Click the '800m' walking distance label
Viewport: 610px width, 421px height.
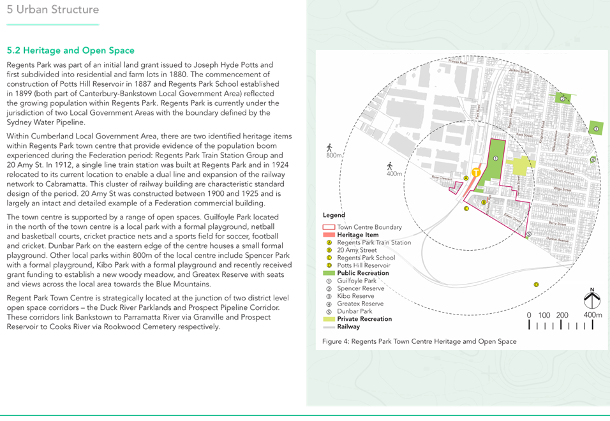pos(334,156)
